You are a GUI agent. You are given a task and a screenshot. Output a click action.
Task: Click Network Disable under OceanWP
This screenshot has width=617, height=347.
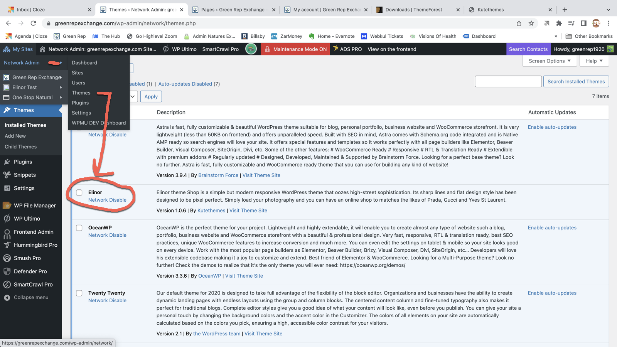tap(107, 235)
